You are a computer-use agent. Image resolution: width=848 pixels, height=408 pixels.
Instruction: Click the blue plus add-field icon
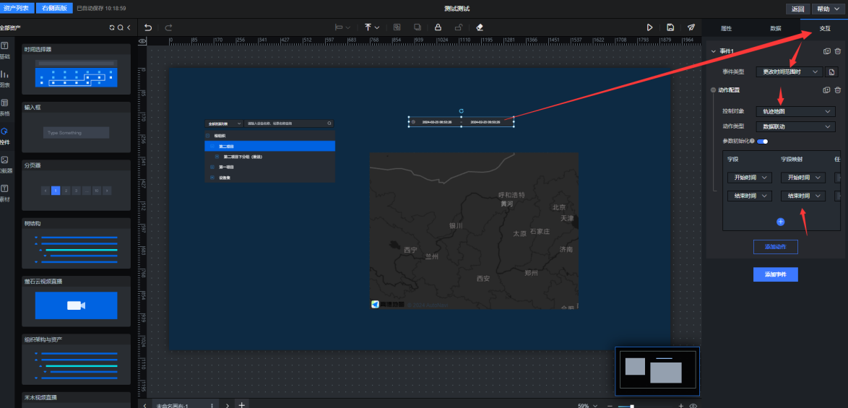[x=780, y=221]
